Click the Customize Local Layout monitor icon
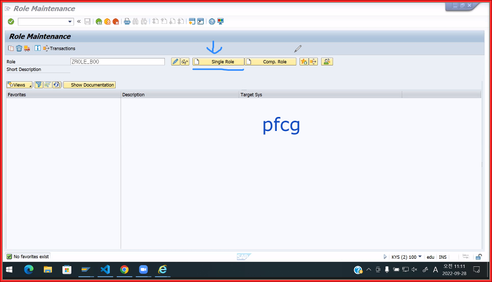The image size is (492, 282). (x=221, y=21)
